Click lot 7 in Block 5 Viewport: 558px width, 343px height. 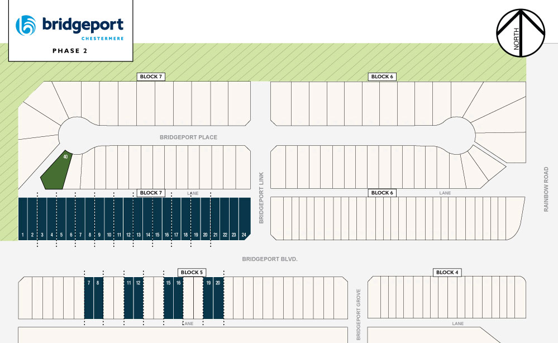(x=88, y=298)
